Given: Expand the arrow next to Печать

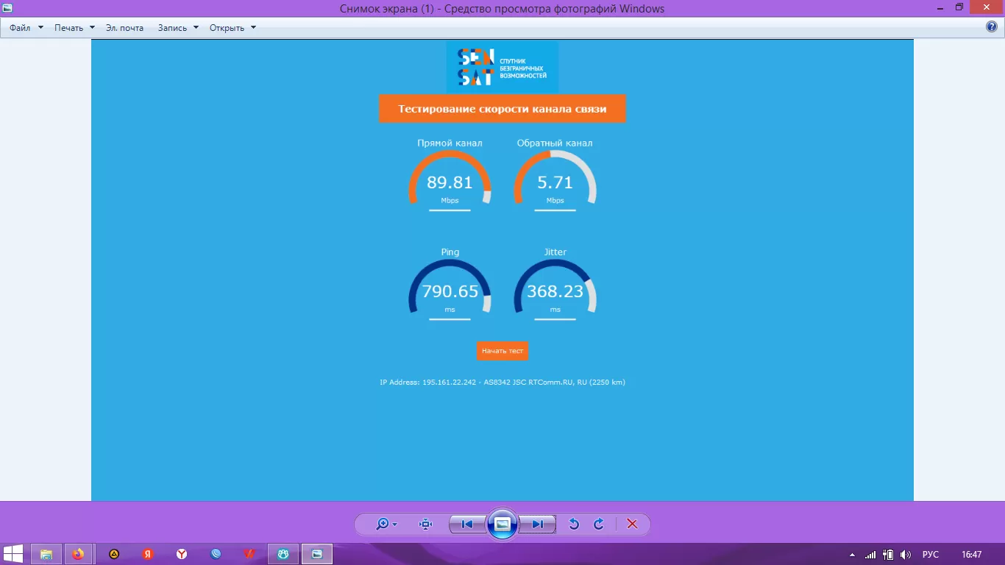Looking at the screenshot, I should (x=92, y=28).
